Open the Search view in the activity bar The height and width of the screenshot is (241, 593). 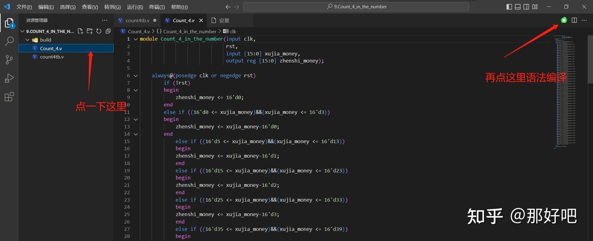point(9,41)
